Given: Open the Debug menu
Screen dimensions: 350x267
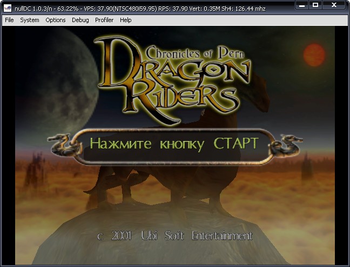Looking at the screenshot, I should [80, 20].
